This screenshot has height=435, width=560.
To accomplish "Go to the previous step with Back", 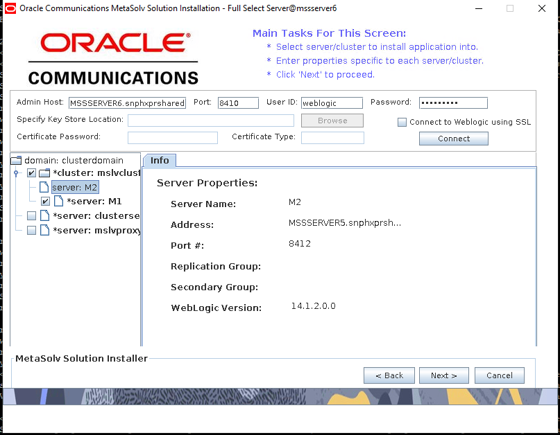I will point(389,375).
